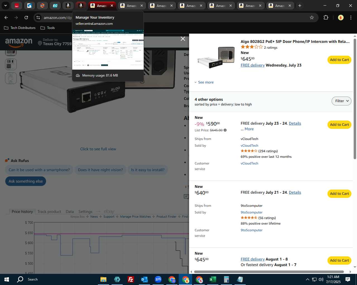Select Keepa Settings tab
This screenshot has width=357, height=285.
85,212
